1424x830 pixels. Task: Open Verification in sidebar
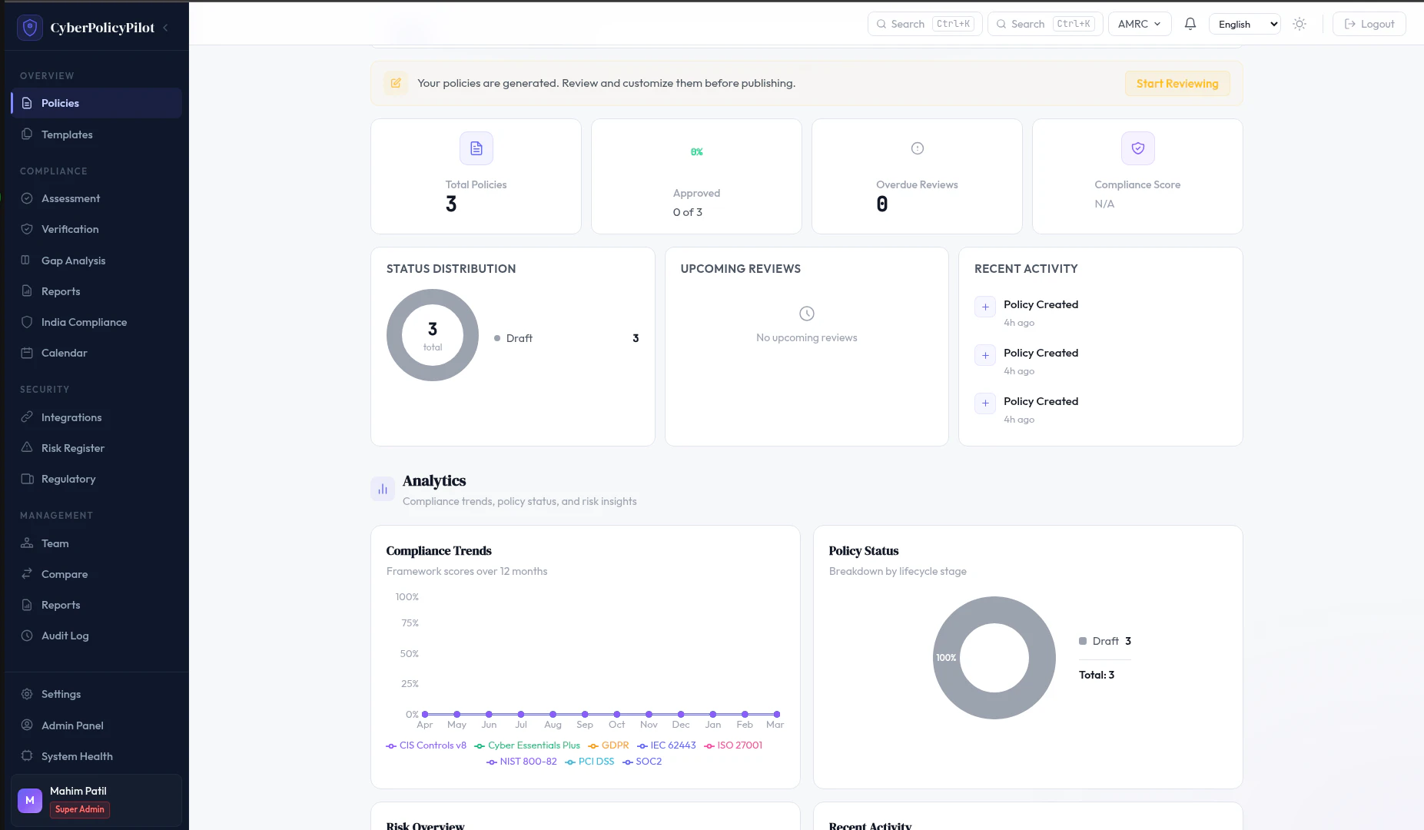point(96,229)
